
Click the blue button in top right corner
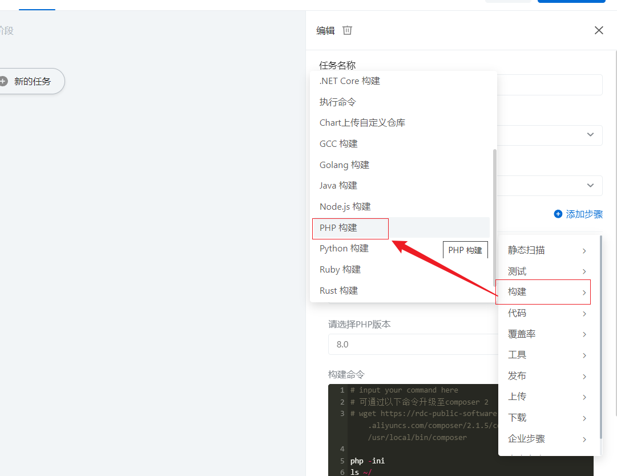click(571, 1)
